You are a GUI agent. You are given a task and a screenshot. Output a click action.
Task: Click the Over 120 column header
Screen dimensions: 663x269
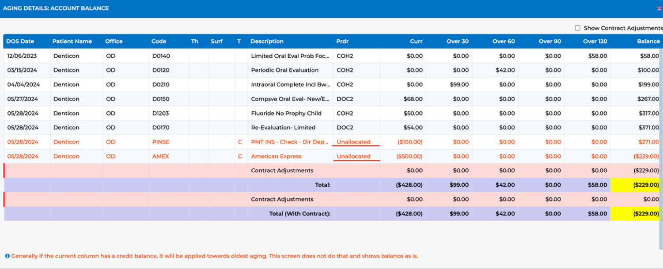point(595,41)
